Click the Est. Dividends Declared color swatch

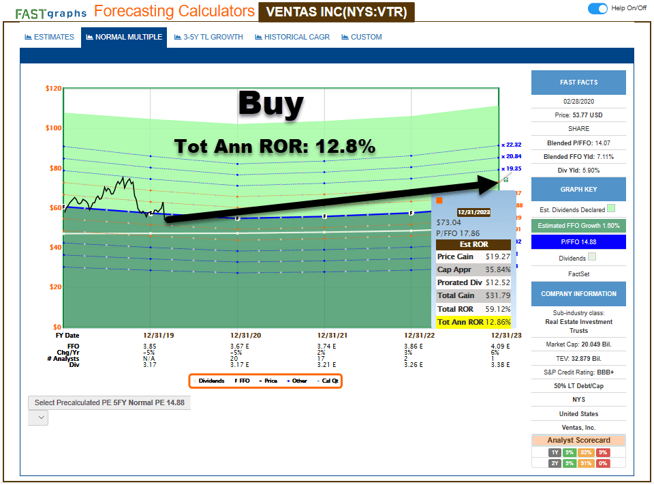(x=611, y=208)
